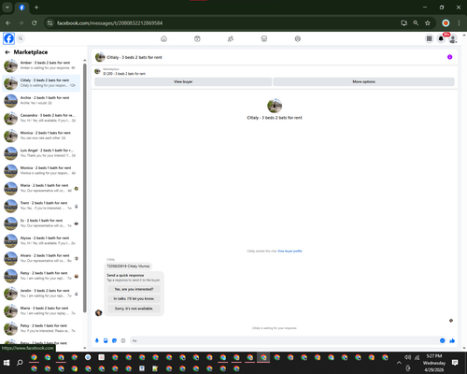Send 'Sorry, it's not available.' response
Viewport: 467px width, 374px height.
point(134,309)
